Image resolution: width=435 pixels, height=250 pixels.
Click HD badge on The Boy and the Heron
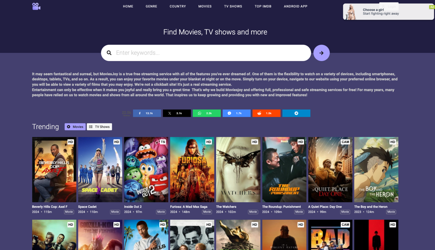point(393,142)
